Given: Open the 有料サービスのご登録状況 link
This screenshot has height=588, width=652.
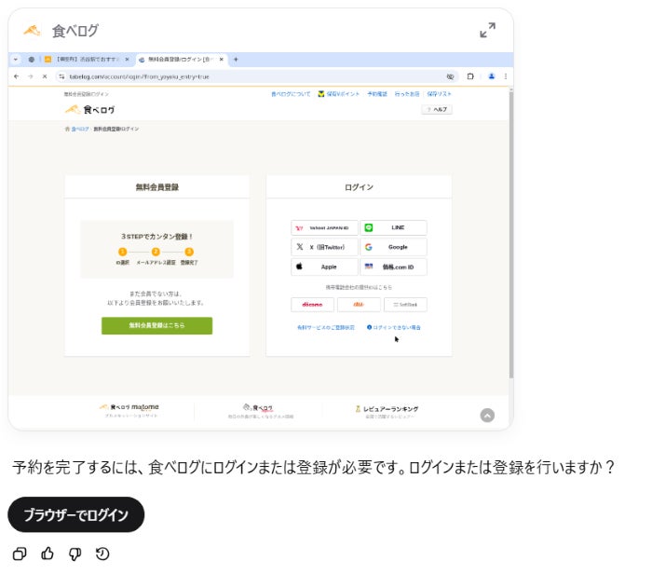Looking at the screenshot, I should click(x=326, y=327).
